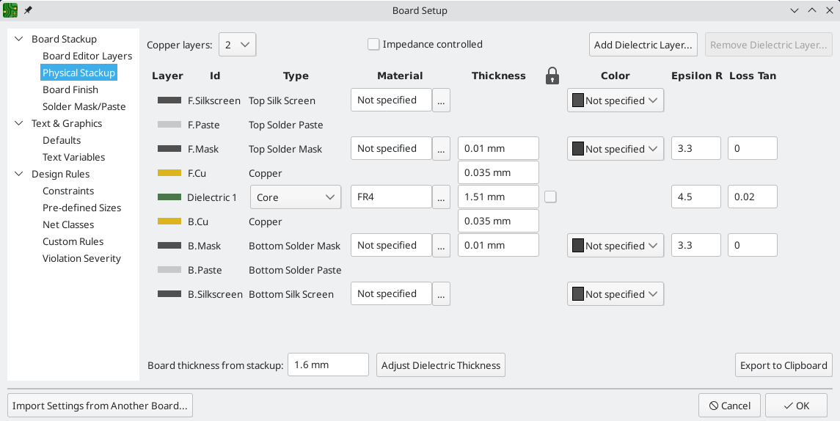Open material browser for B.Mask
Screen dimensions: 840x421
click(x=441, y=246)
